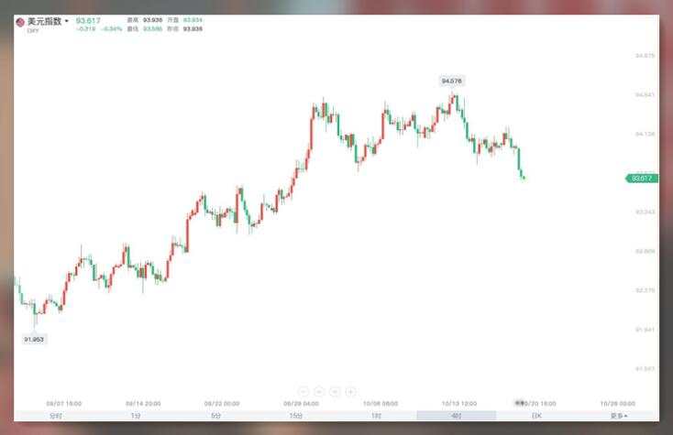Viewport: 673px width, 435px height.
Task: Switch to the 15分 timeframe tab
Action: tap(296, 416)
